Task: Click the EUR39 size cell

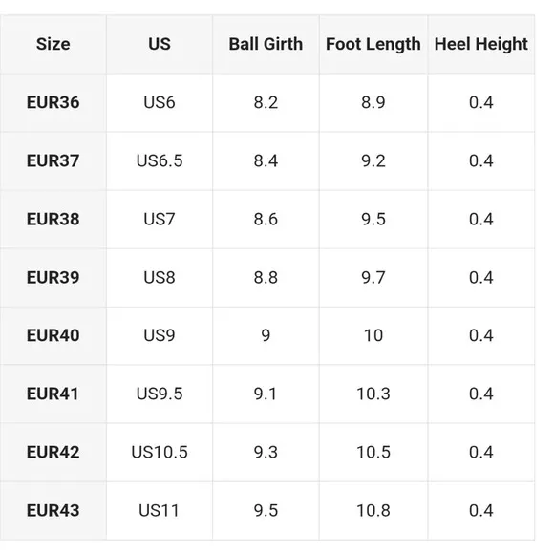Action: tap(53, 278)
